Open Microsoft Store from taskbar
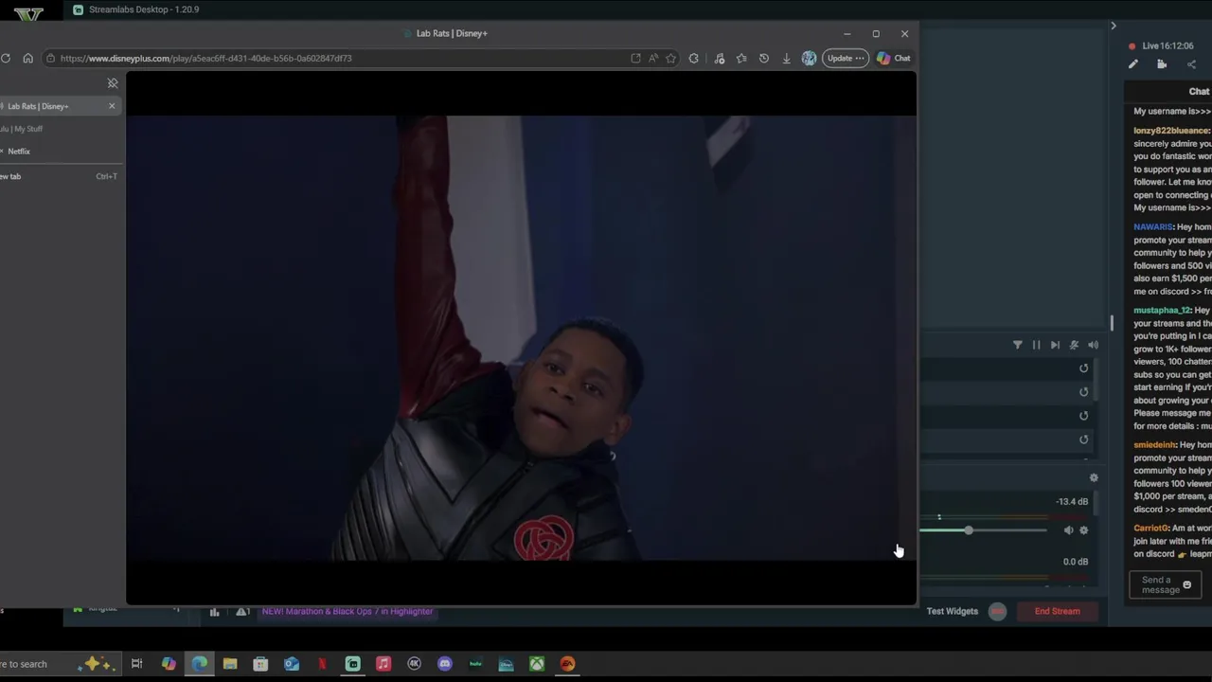1212x682 pixels. click(x=260, y=664)
